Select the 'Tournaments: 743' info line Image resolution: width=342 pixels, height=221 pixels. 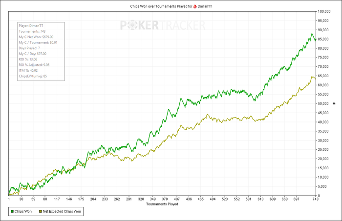(32, 31)
